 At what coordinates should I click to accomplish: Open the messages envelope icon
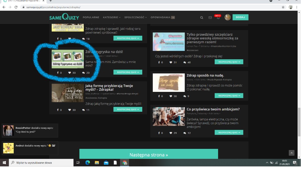[x=210, y=18]
